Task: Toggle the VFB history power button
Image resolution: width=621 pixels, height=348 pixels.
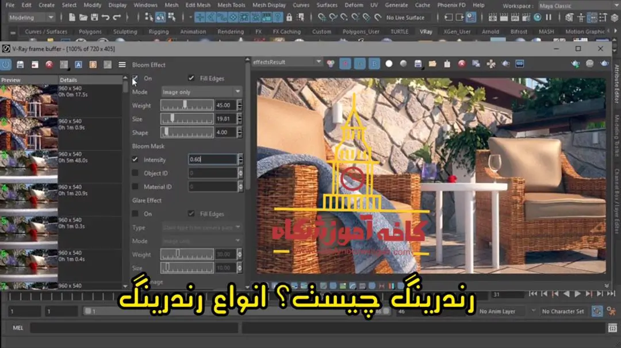Action: click(6, 64)
